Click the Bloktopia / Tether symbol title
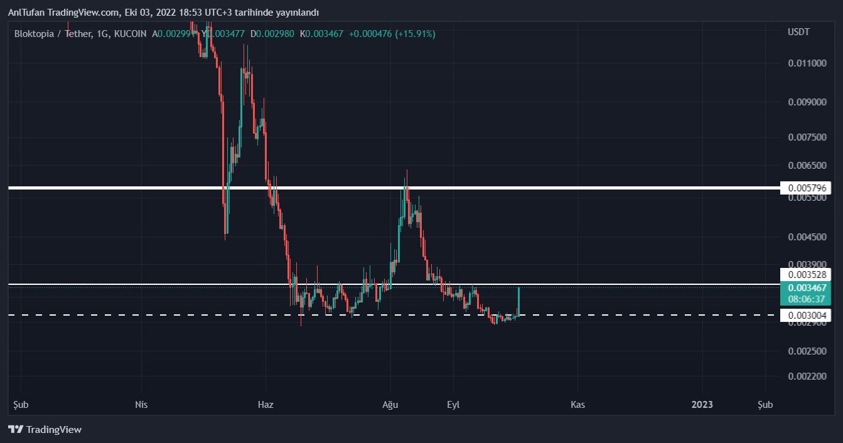 pyautogui.click(x=54, y=33)
